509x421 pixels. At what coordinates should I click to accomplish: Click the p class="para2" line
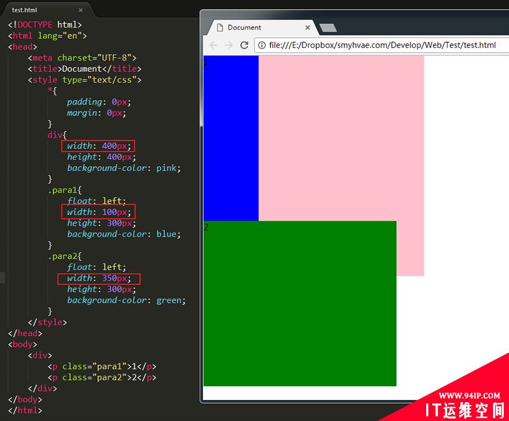[102, 378]
